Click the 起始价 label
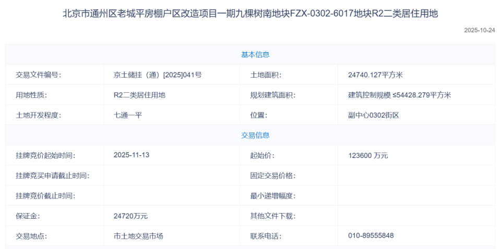Viewport: 501px width, 249px height. 262,156
